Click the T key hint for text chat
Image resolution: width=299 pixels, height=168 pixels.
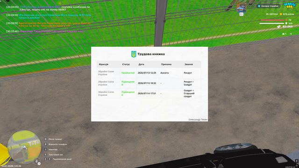pos(45,154)
